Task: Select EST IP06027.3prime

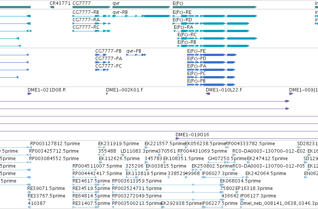Action: [x=220, y=174]
